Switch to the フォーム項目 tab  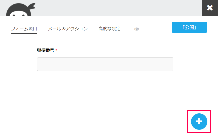tap(24, 29)
